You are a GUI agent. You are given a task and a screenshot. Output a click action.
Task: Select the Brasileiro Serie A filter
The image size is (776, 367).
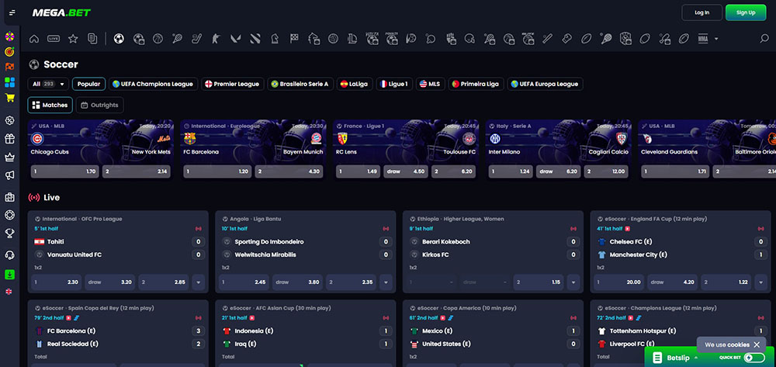coord(301,84)
